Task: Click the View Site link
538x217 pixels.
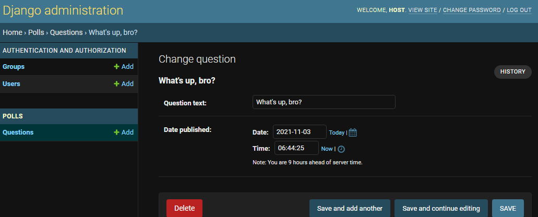Action: pos(423,10)
